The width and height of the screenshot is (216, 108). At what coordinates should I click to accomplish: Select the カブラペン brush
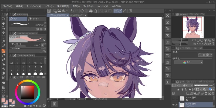(x=26, y=24)
